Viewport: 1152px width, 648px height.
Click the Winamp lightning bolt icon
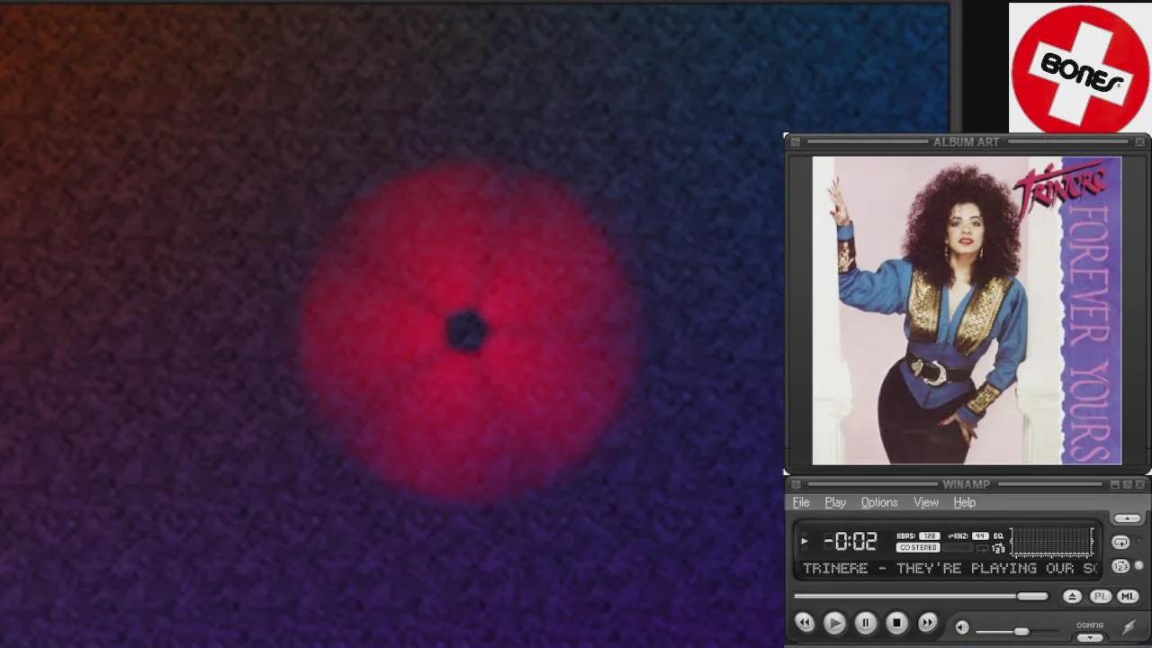click(x=1129, y=627)
